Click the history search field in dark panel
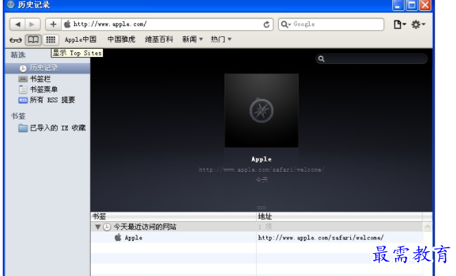The height and width of the screenshot is (276, 456). point(372,59)
